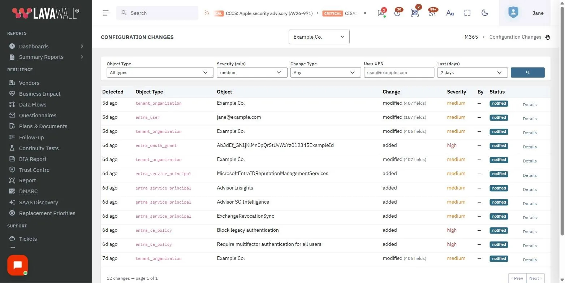Image resolution: width=565 pixels, height=283 pixels.
Task: Click the RSS icon beside news ticker
Action: click(207, 13)
